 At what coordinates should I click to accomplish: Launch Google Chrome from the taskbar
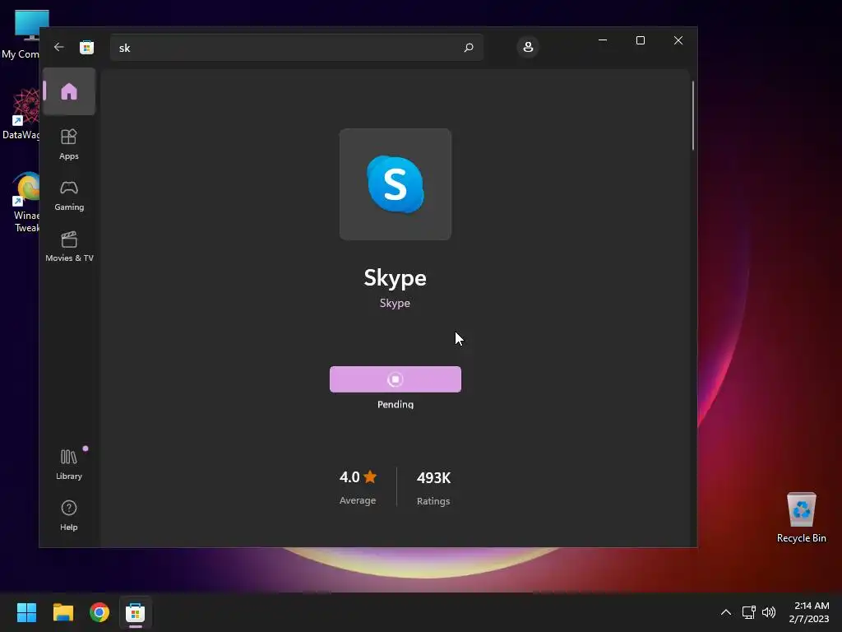(x=99, y=612)
